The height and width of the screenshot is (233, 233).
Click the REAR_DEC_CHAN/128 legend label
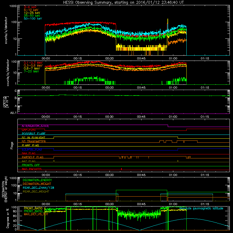click(38, 188)
